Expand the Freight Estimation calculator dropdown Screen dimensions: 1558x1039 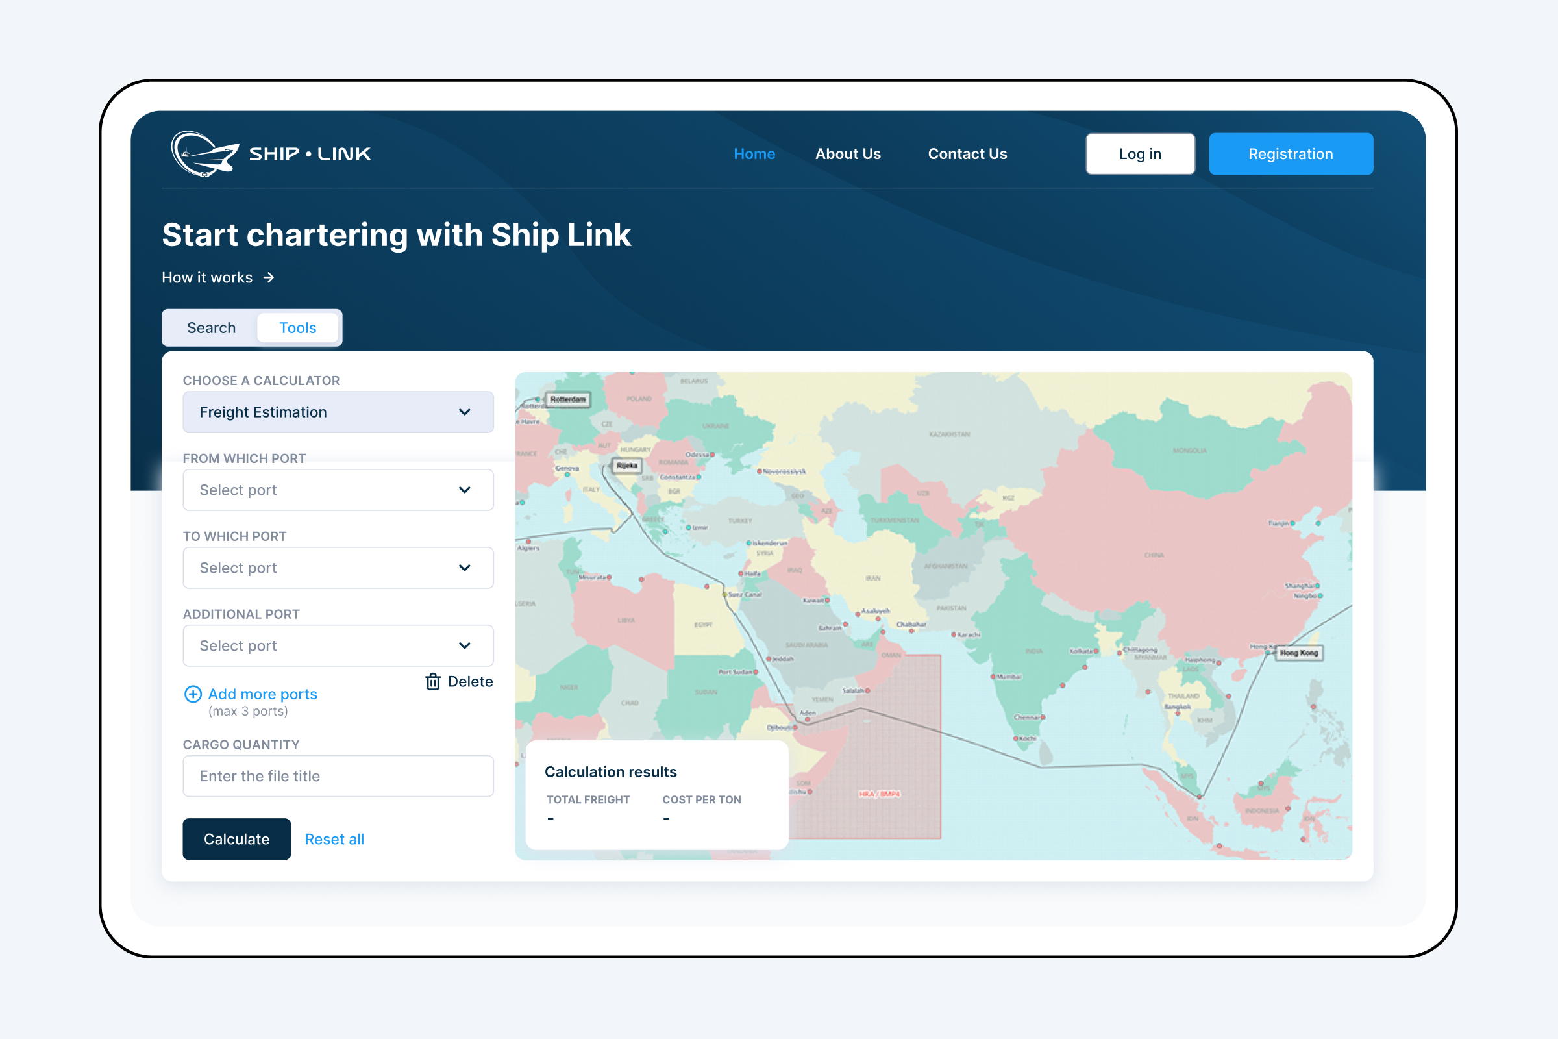pyautogui.click(x=338, y=412)
